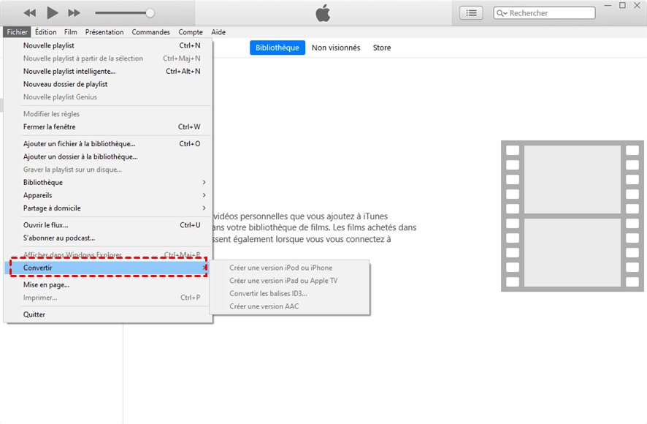Click Quitter in the Fichier menu
The image size is (647, 424).
coord(34,314)
